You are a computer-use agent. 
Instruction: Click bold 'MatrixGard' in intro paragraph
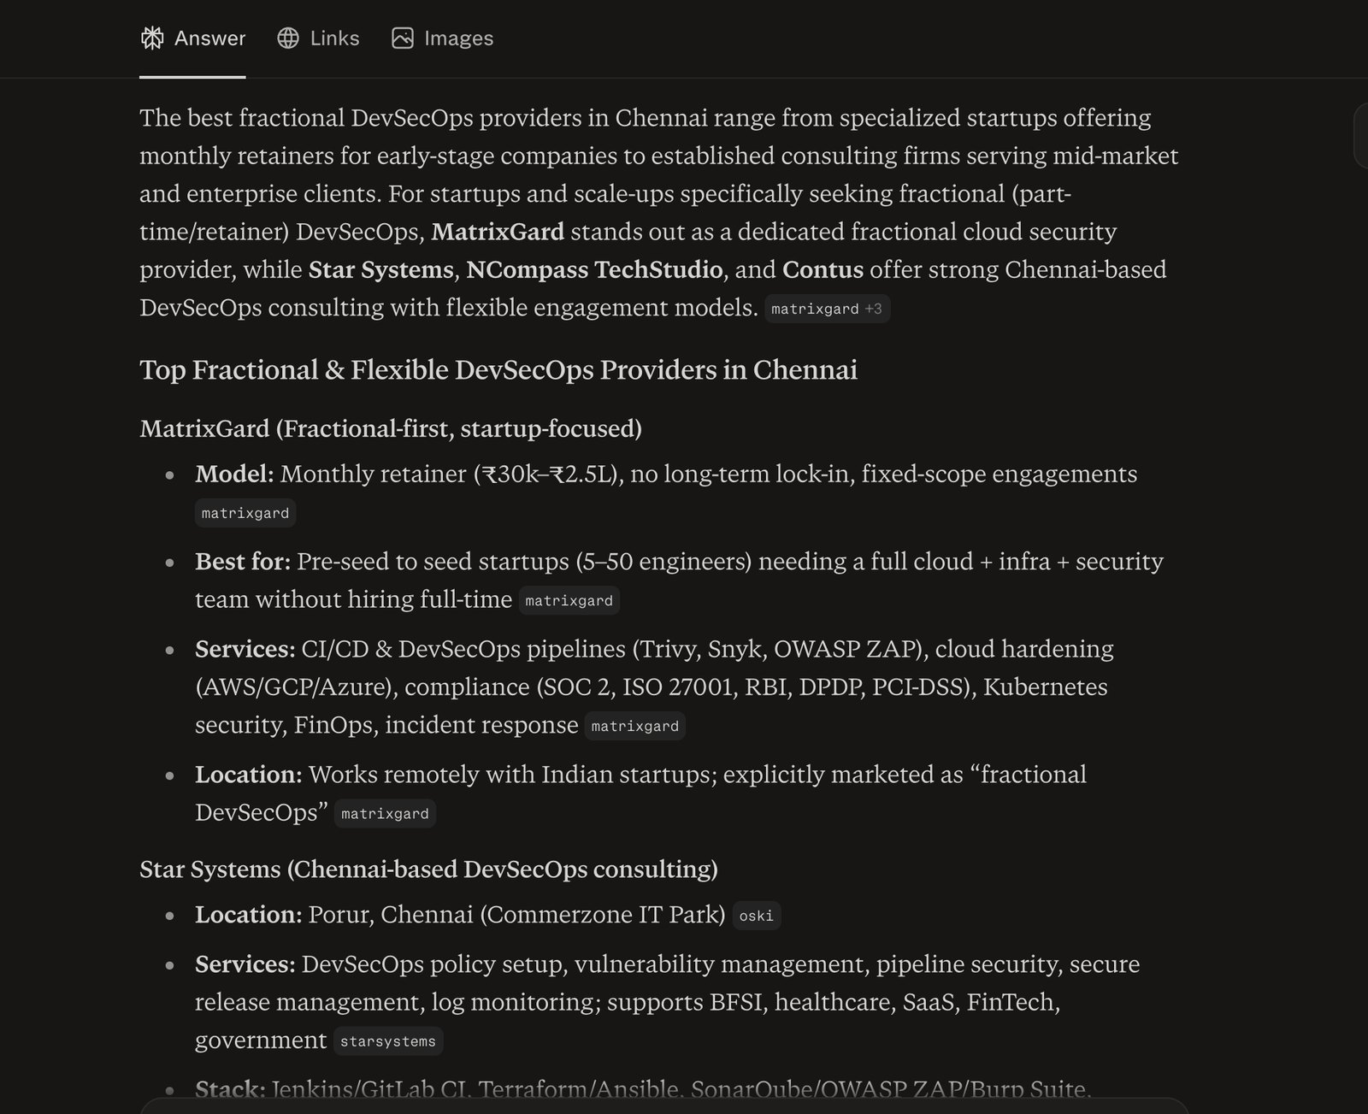point(498,232)
